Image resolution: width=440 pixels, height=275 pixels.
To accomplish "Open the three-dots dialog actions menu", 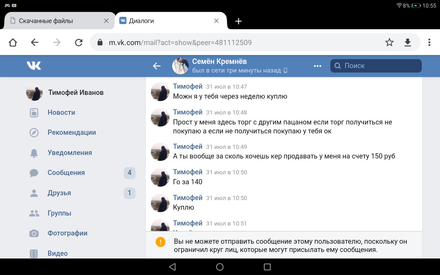I will (318, 66).
